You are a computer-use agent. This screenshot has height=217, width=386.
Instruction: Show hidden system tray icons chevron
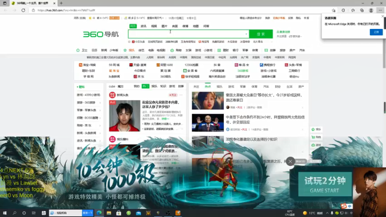point(327,213)
